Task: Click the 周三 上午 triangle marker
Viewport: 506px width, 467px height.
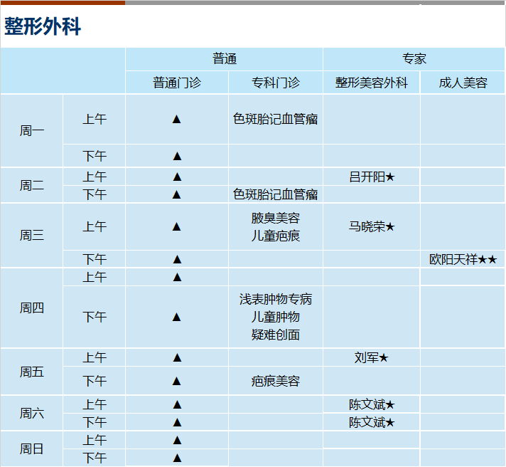Action: [x=176, y=226]
